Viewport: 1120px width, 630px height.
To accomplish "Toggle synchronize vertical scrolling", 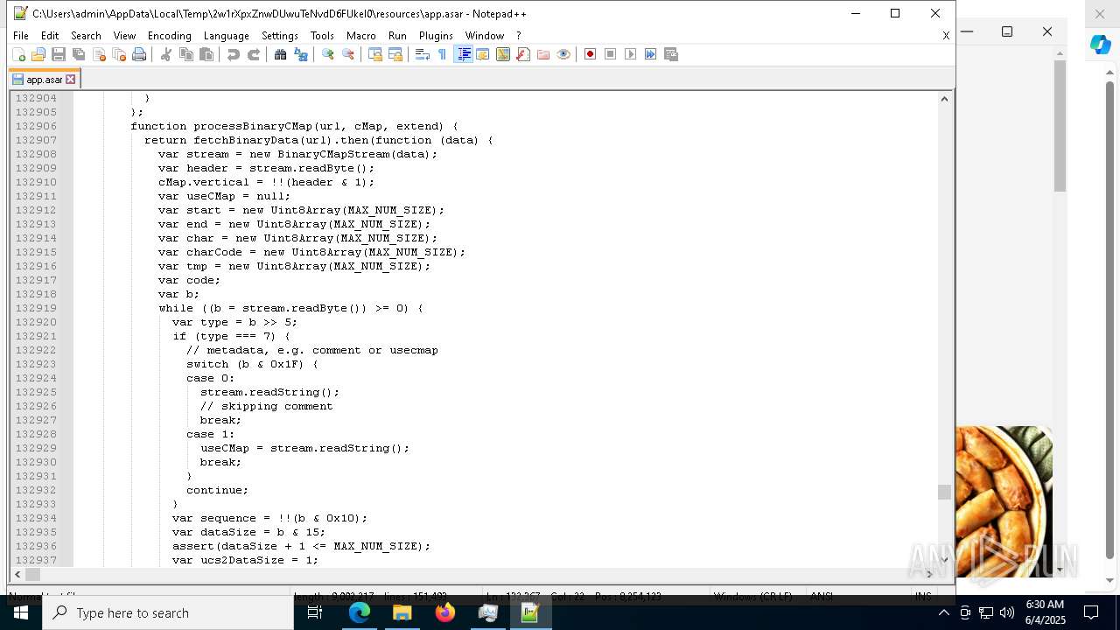I will click(375, 54).
